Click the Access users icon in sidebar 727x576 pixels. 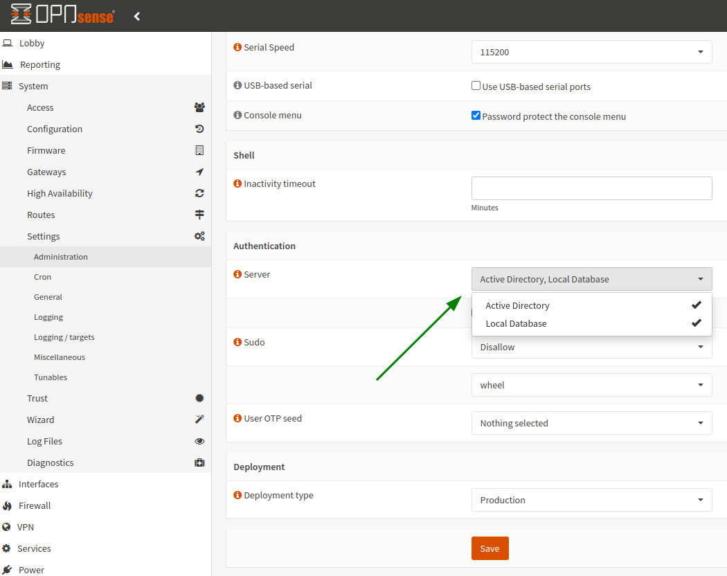[199, 107]
